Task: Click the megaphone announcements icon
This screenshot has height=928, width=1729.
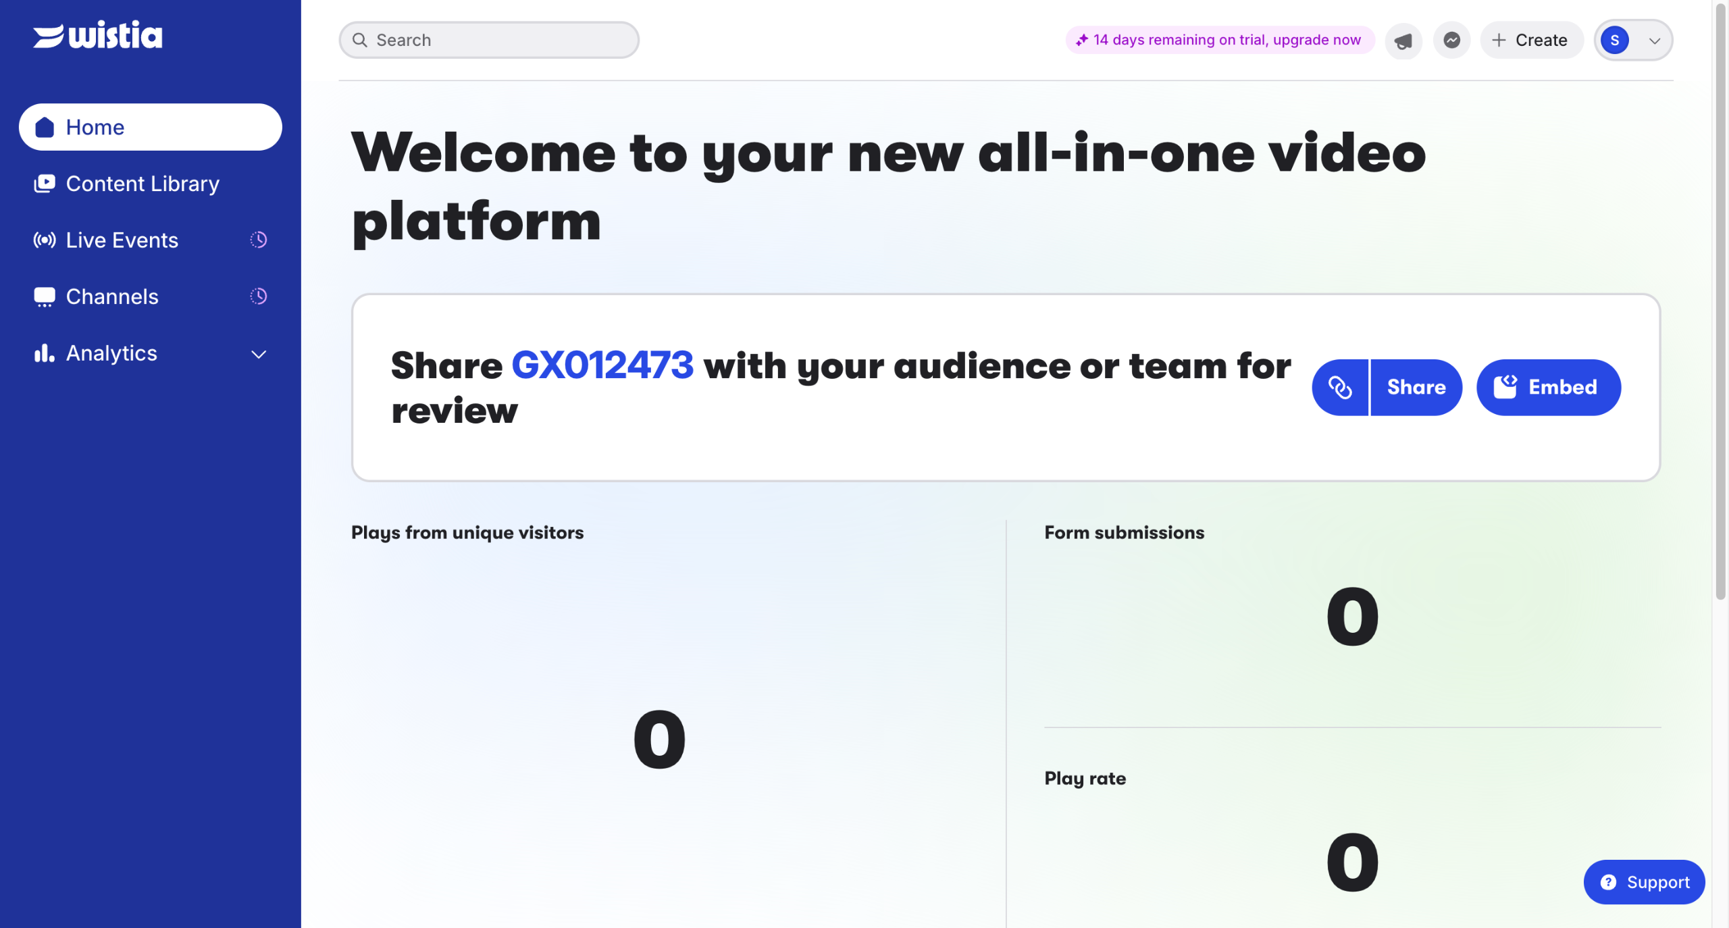Action: [1403, 41]
